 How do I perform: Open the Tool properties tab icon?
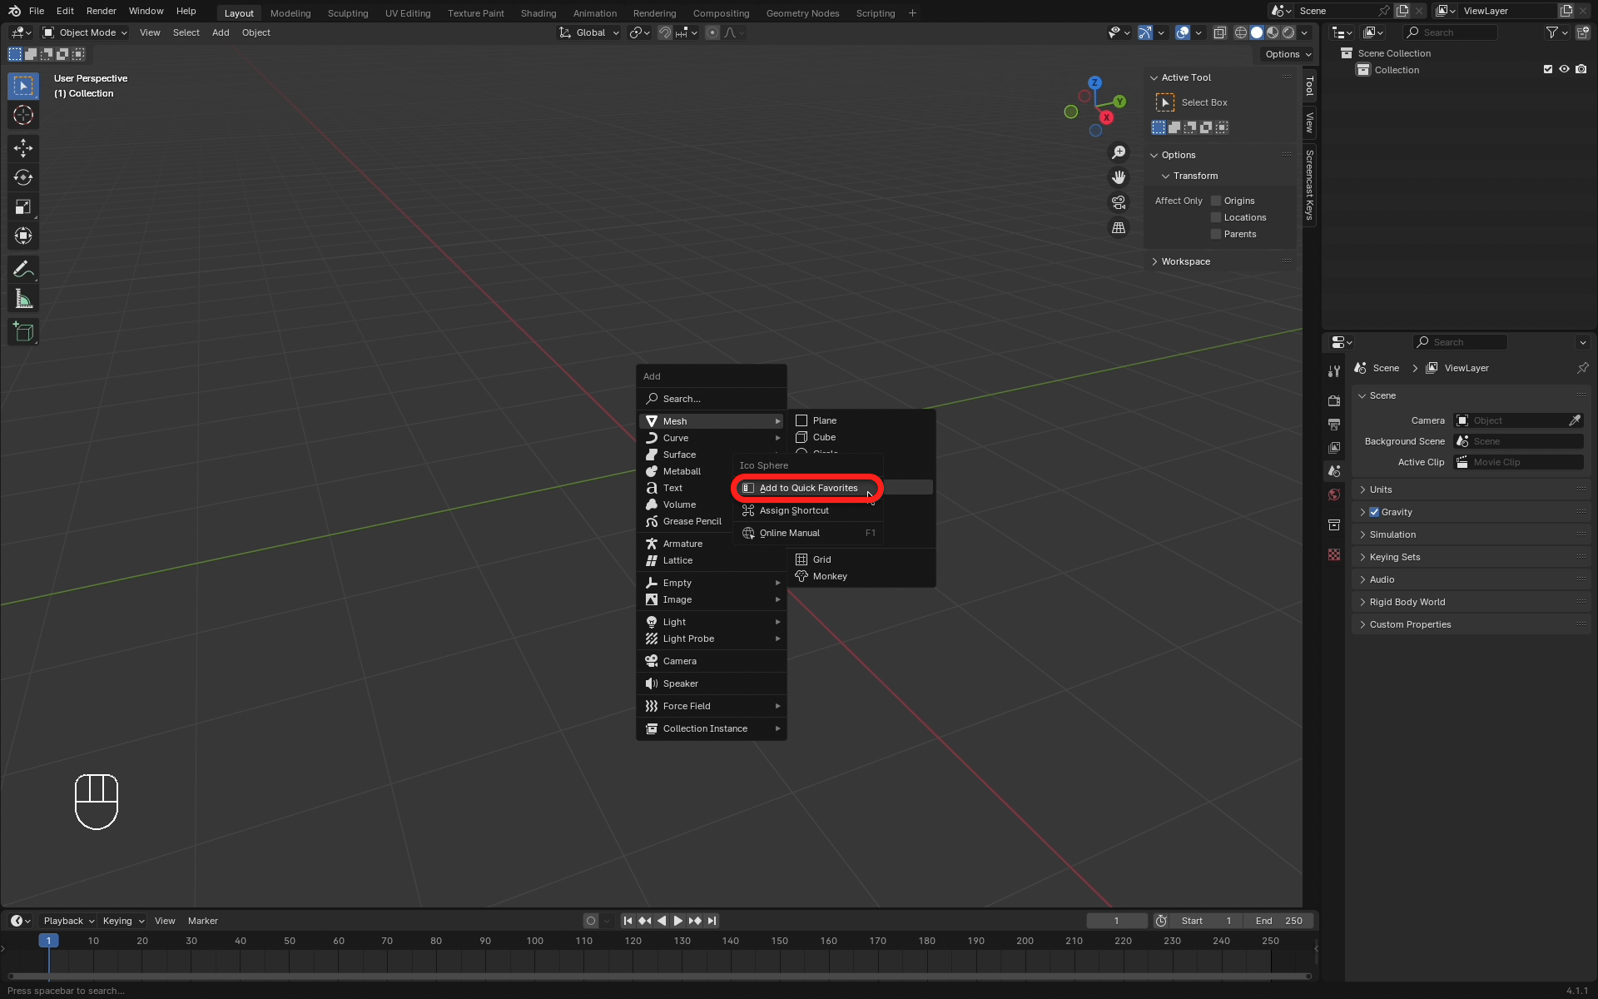(x=1334, y=371)
